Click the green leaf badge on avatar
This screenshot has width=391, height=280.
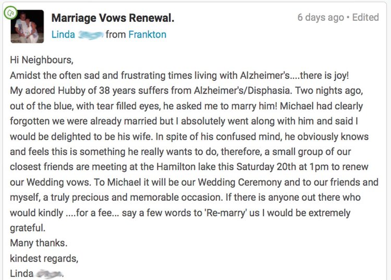[10, 13]
